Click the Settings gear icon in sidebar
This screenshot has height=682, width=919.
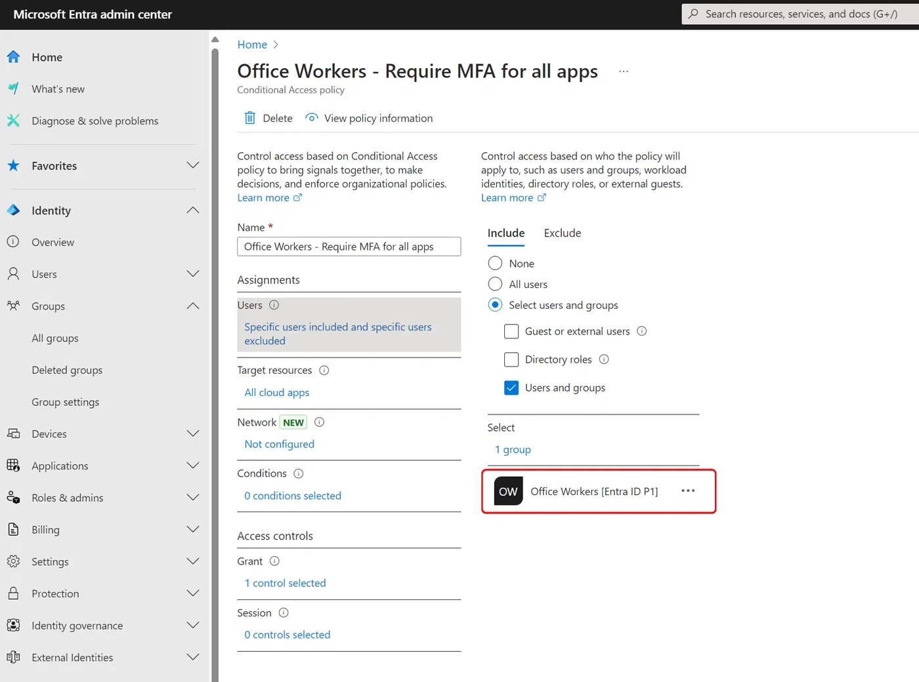(13, 561)
